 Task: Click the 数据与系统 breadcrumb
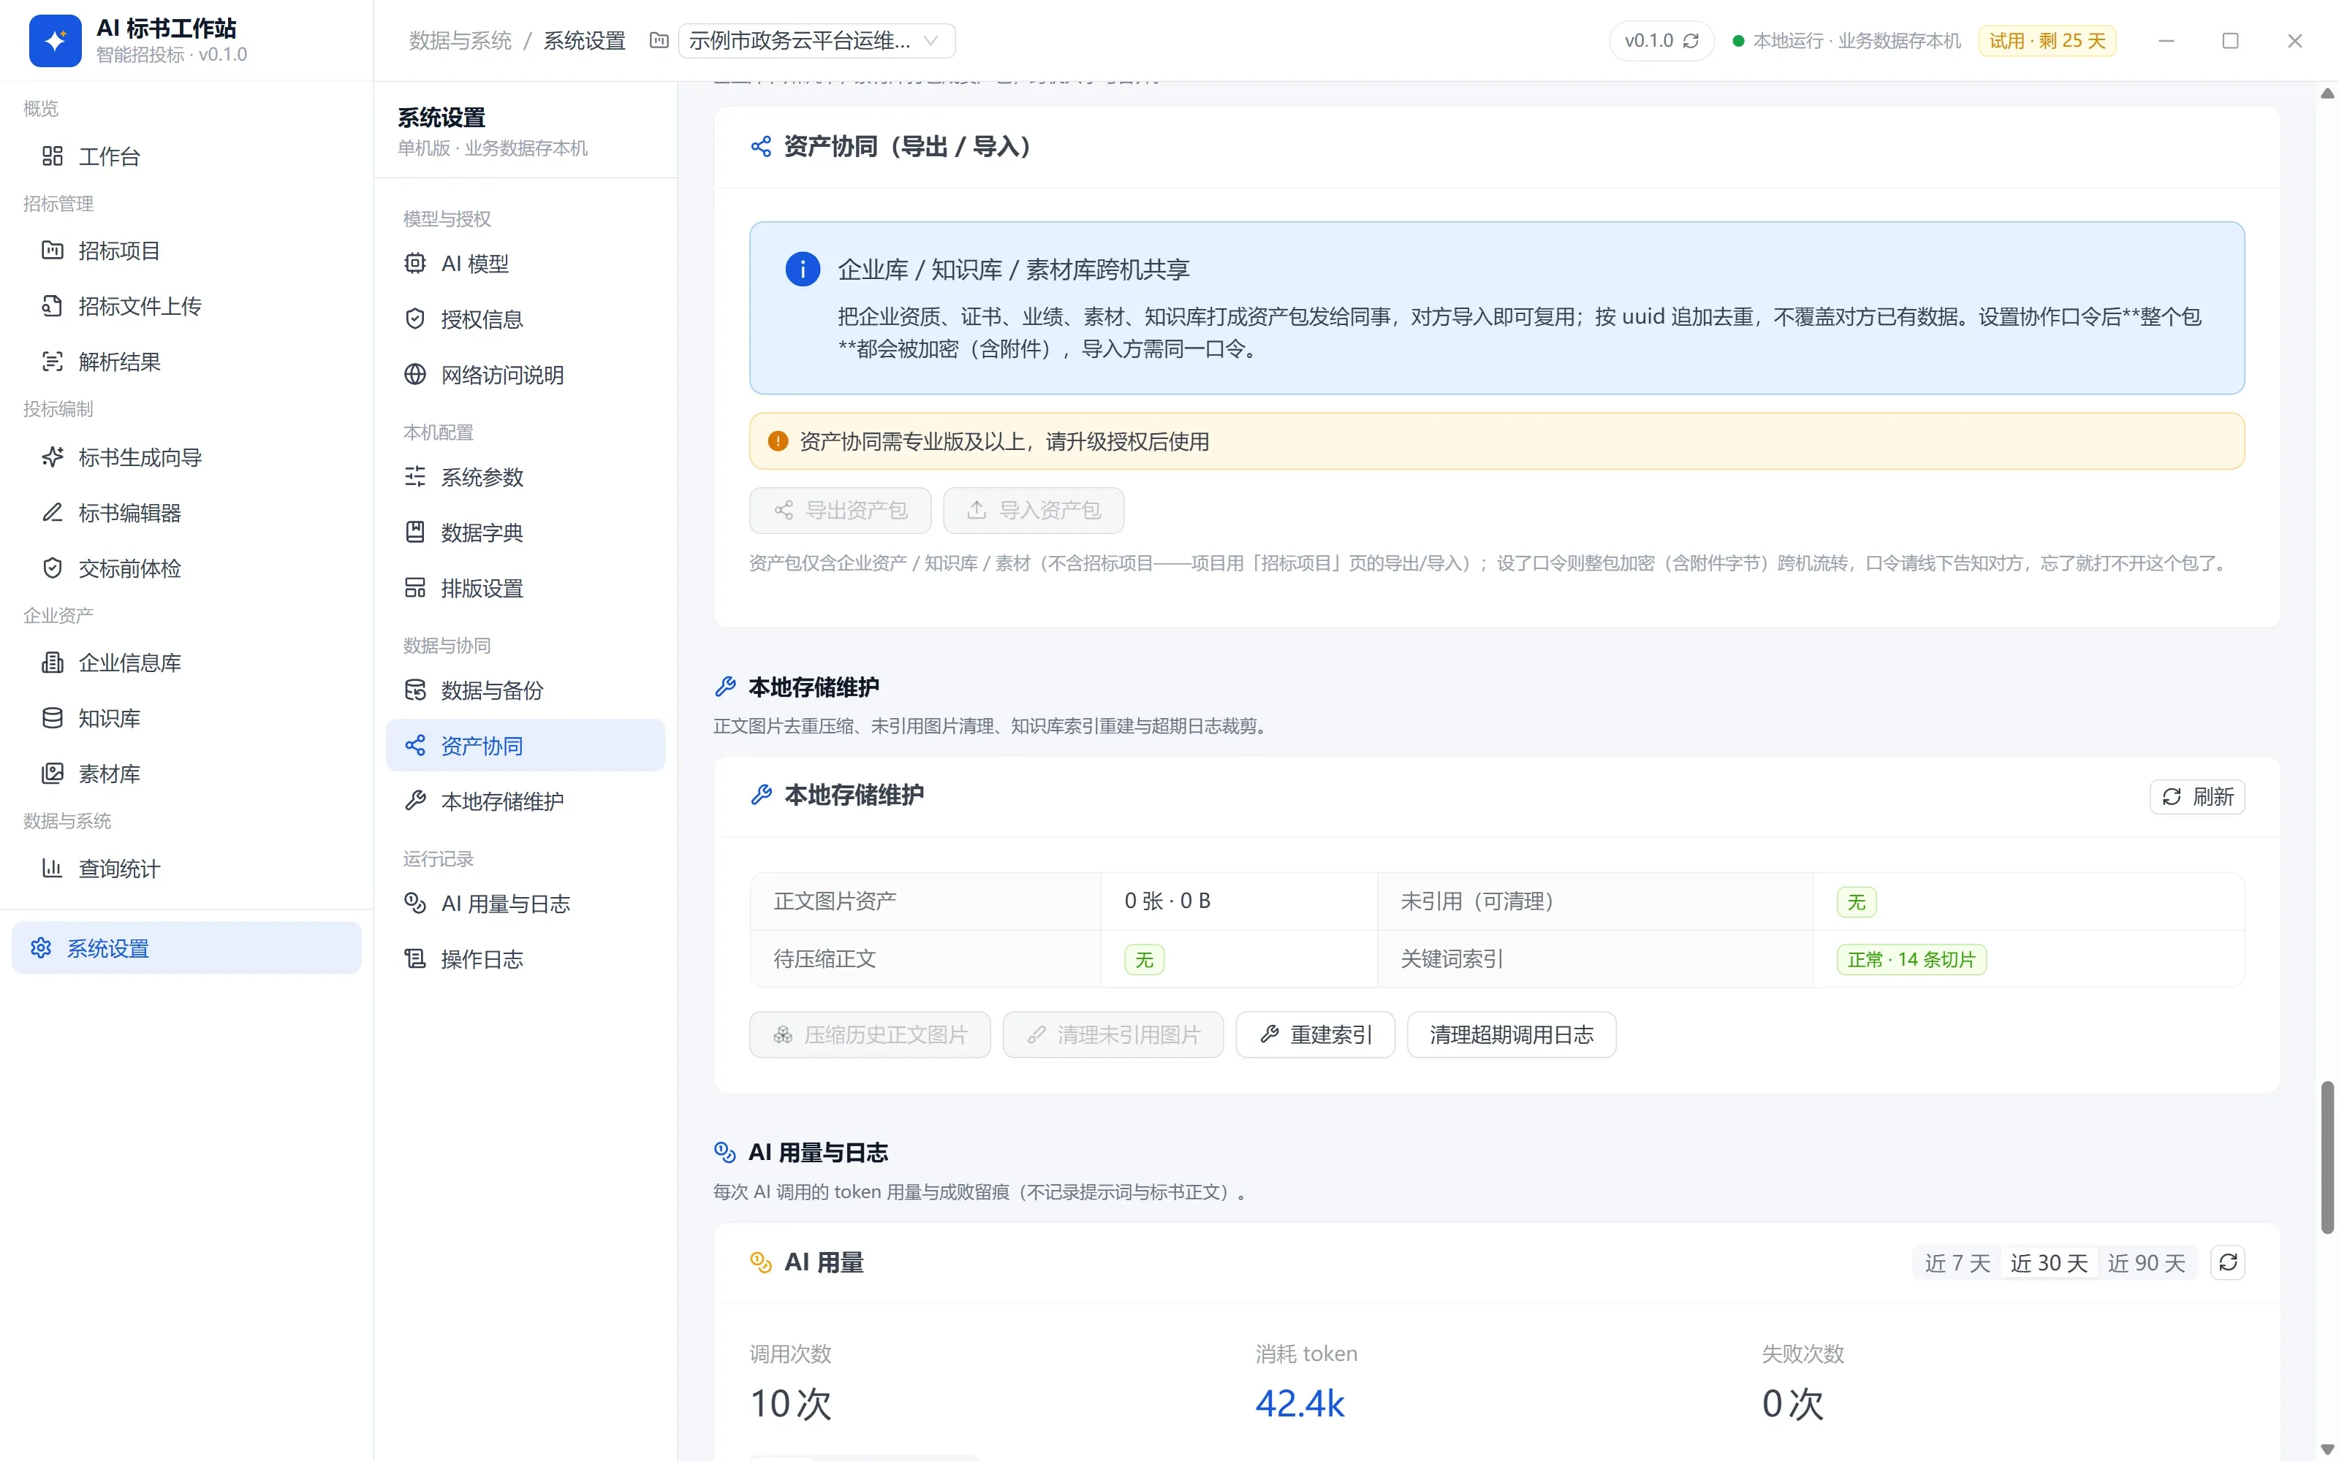pyautogui.click(x=460, y=41)
